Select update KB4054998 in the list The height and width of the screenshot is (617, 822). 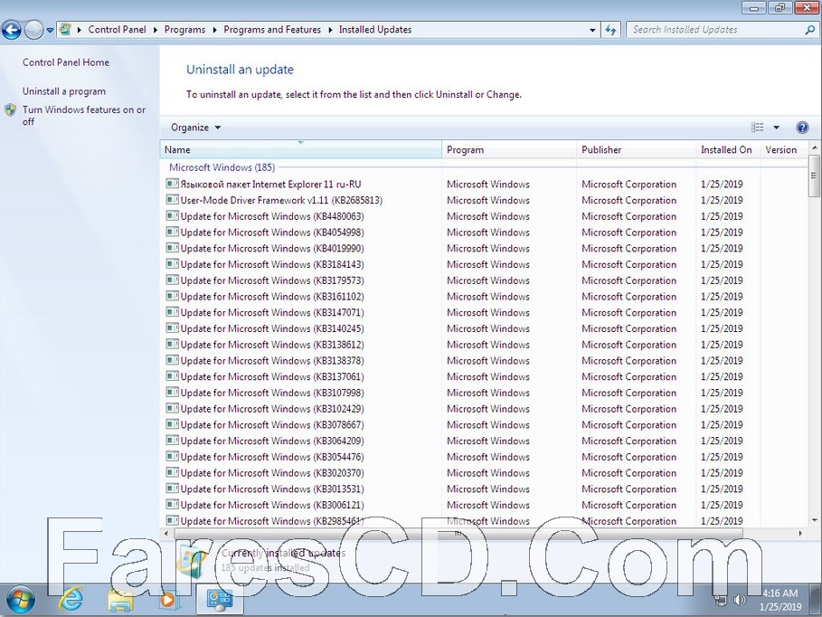[484, 233]
